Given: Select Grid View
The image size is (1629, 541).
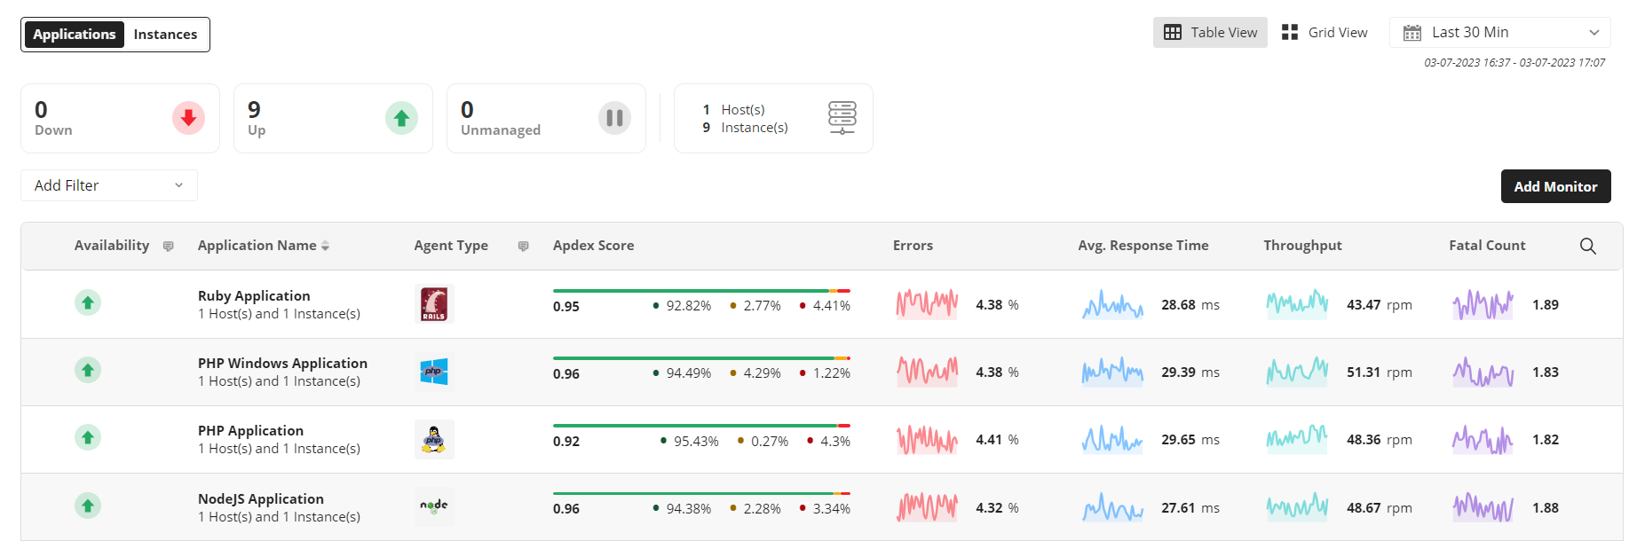Looking at the screenshot, I should click(1325, 33).
